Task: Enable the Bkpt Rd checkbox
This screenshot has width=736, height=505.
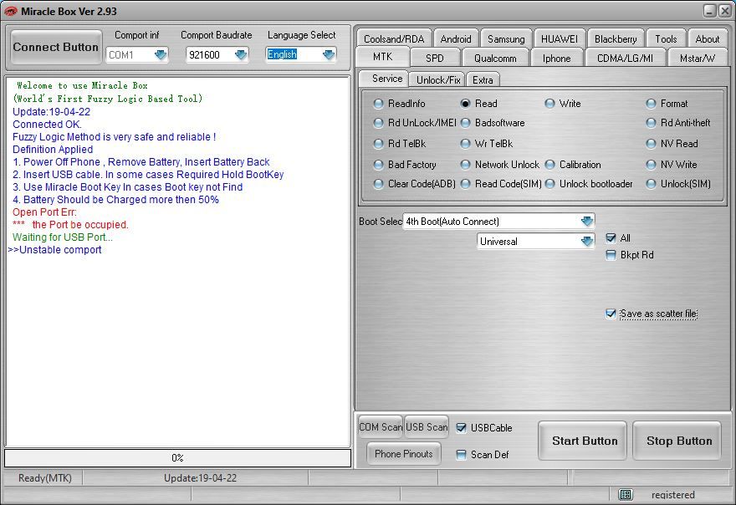Action: click(x=611, y=255)
